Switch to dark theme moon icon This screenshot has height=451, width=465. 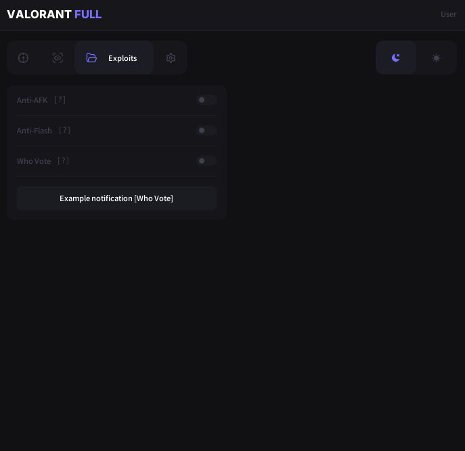pyautogui.click(x=396, y=58)
